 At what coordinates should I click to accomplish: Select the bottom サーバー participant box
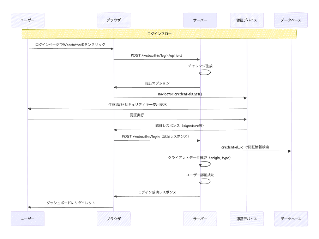coord(200,219)
